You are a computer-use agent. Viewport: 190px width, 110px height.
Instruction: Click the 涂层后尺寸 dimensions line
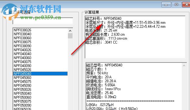pyautogui.click(x=125, y=27)
